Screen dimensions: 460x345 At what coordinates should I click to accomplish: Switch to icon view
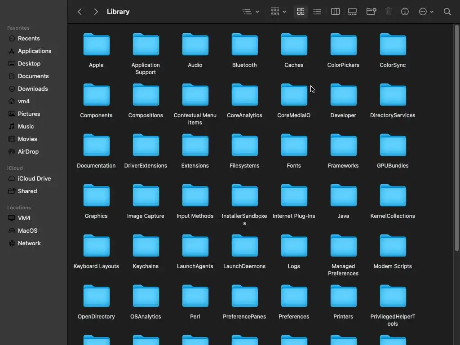click(x=301, y=12)
